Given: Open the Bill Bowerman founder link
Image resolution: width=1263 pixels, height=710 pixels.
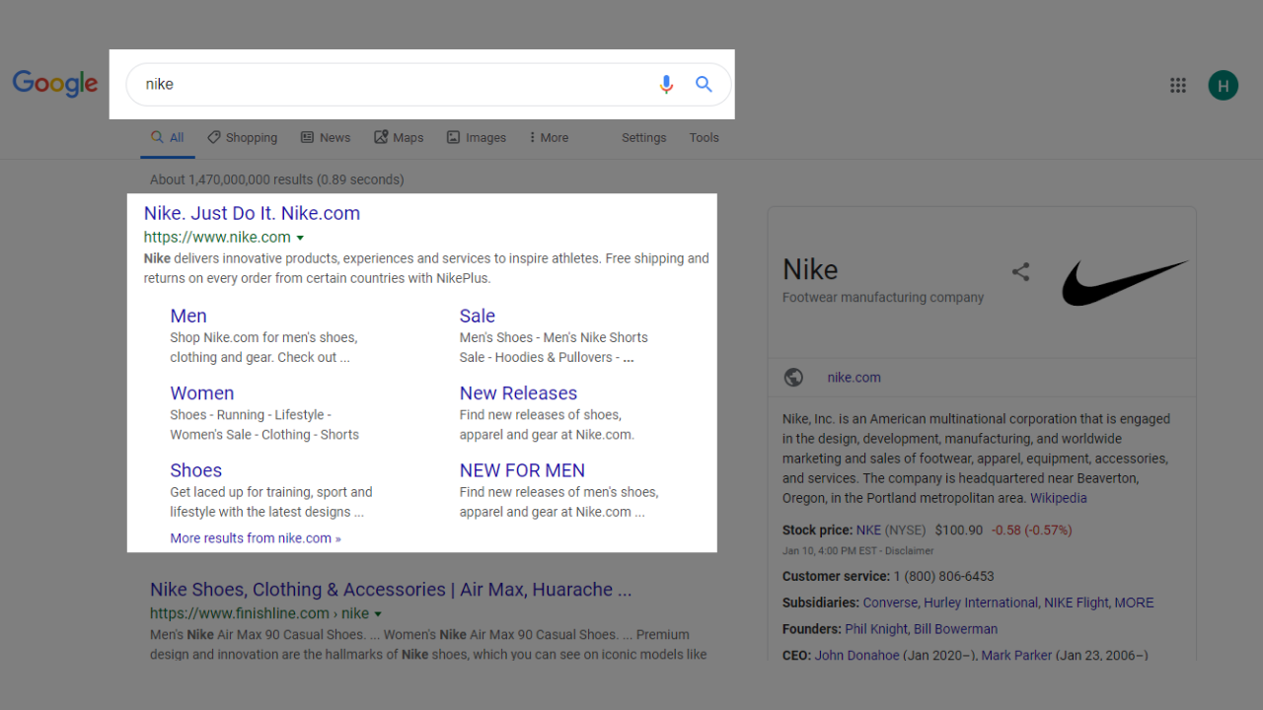Looking at the screenshot, I should (x=955, y=629).
